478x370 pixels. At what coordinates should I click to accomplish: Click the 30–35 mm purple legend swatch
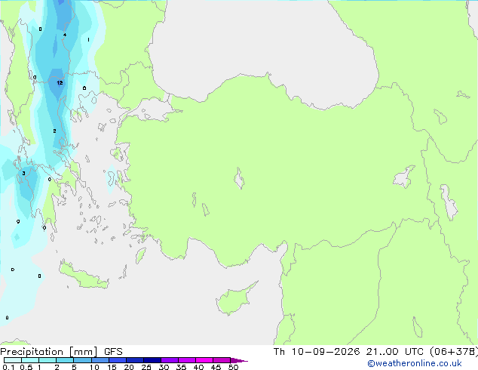click(170, 360)
